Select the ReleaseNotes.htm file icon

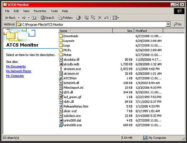(x=61, y=106)
